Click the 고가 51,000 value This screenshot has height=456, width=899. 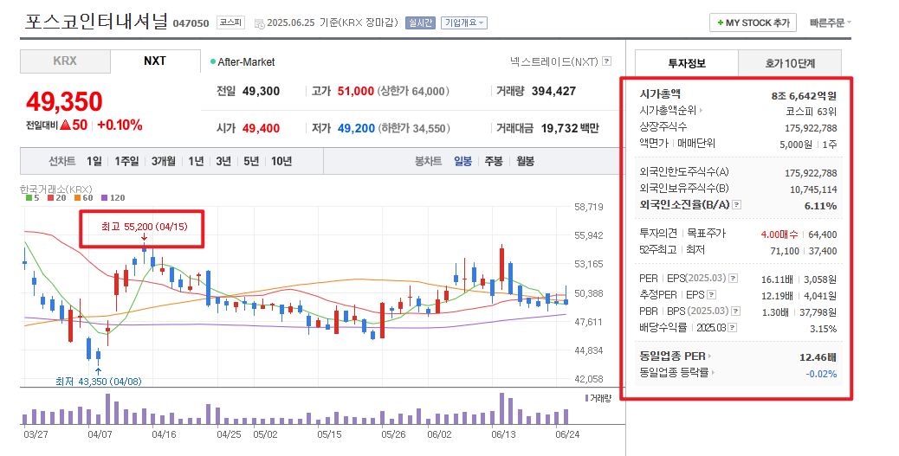[x=355, y=92]
